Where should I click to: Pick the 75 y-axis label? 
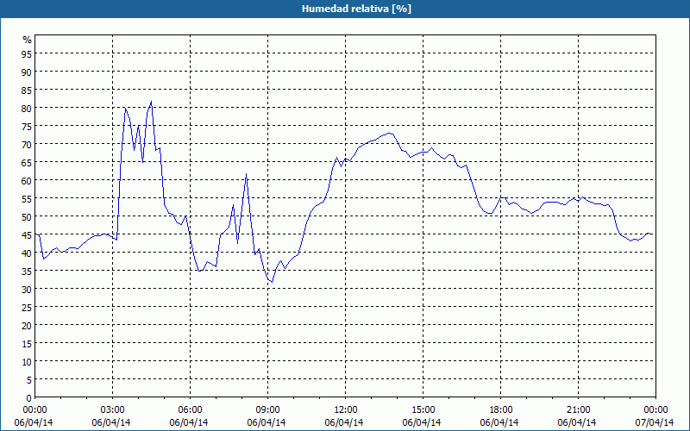click(27, 126)
